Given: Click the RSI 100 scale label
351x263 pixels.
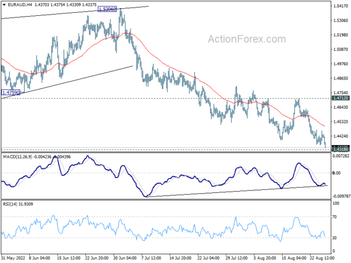Looking at the screenshot, I should click(x=336, y=203).
